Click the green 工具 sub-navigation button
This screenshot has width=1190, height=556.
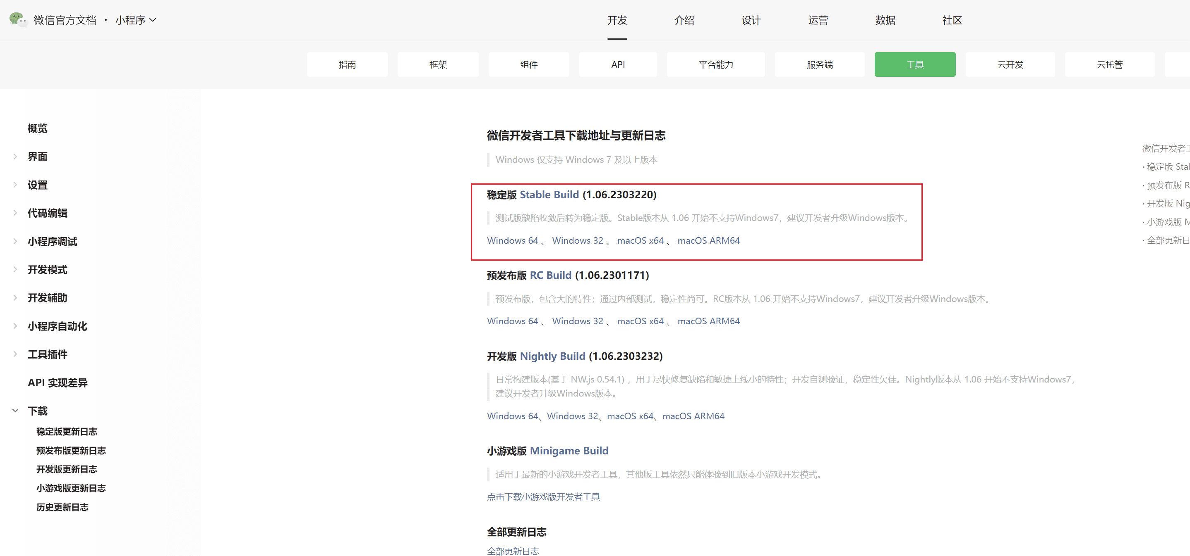[915, 64]
